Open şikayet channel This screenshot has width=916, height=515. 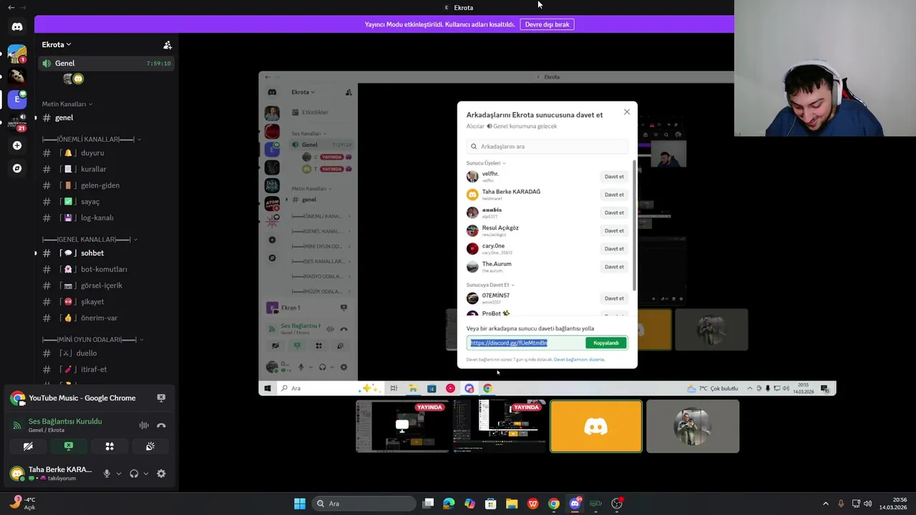pyautogui.click(x=107, y=302)
